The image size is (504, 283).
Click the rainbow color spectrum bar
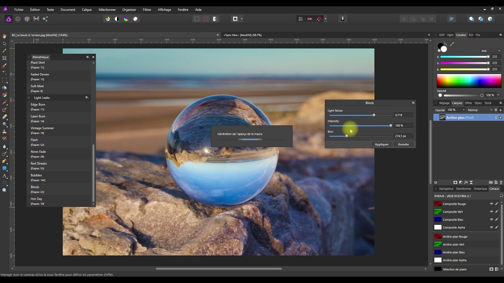469,81
